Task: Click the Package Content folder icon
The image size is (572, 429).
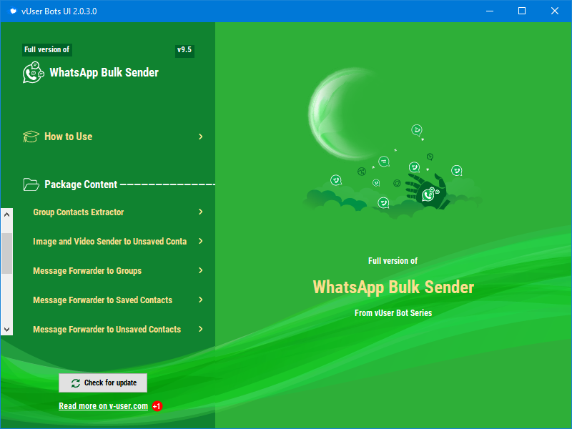Action: [31, 184]
